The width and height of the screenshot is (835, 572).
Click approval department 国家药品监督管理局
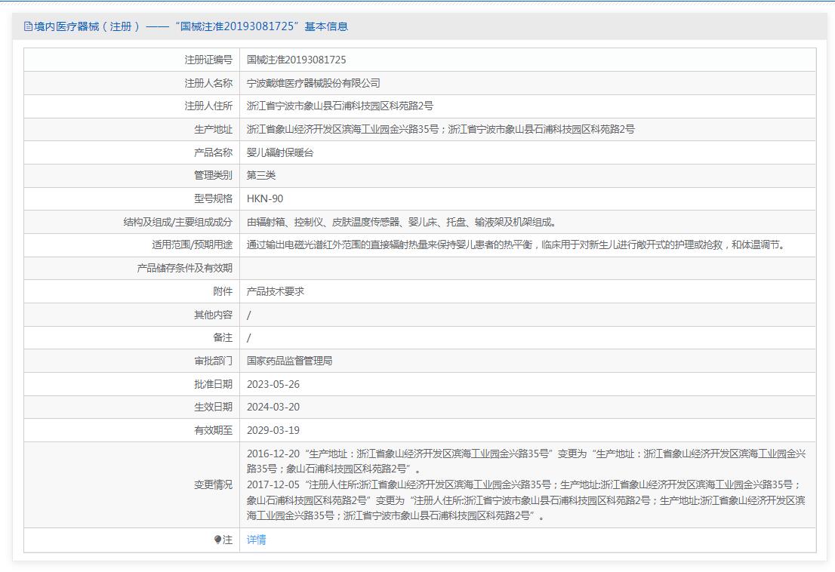click(289, 361)
